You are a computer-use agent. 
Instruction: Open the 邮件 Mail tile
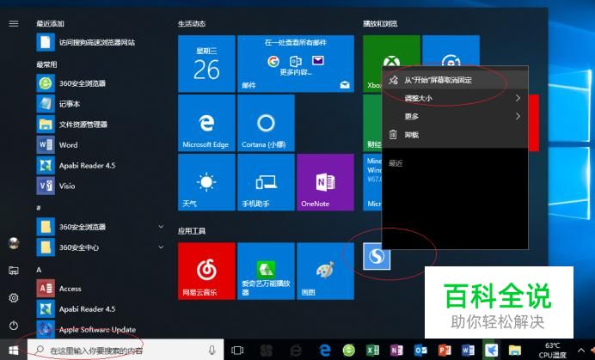pyautogui.click(x=296, y=64)
